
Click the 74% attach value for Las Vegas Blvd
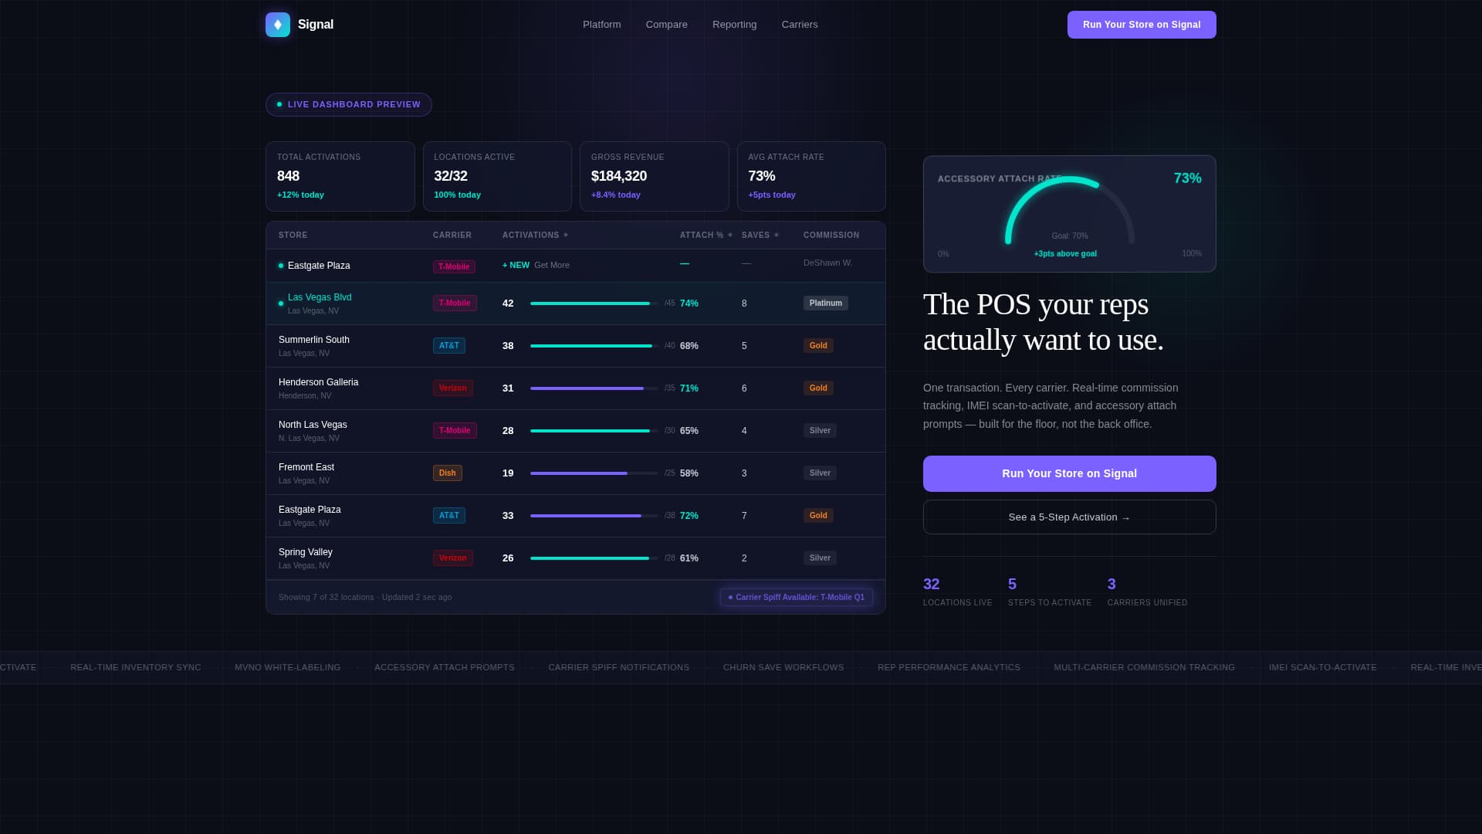click(x=689, y=303)
